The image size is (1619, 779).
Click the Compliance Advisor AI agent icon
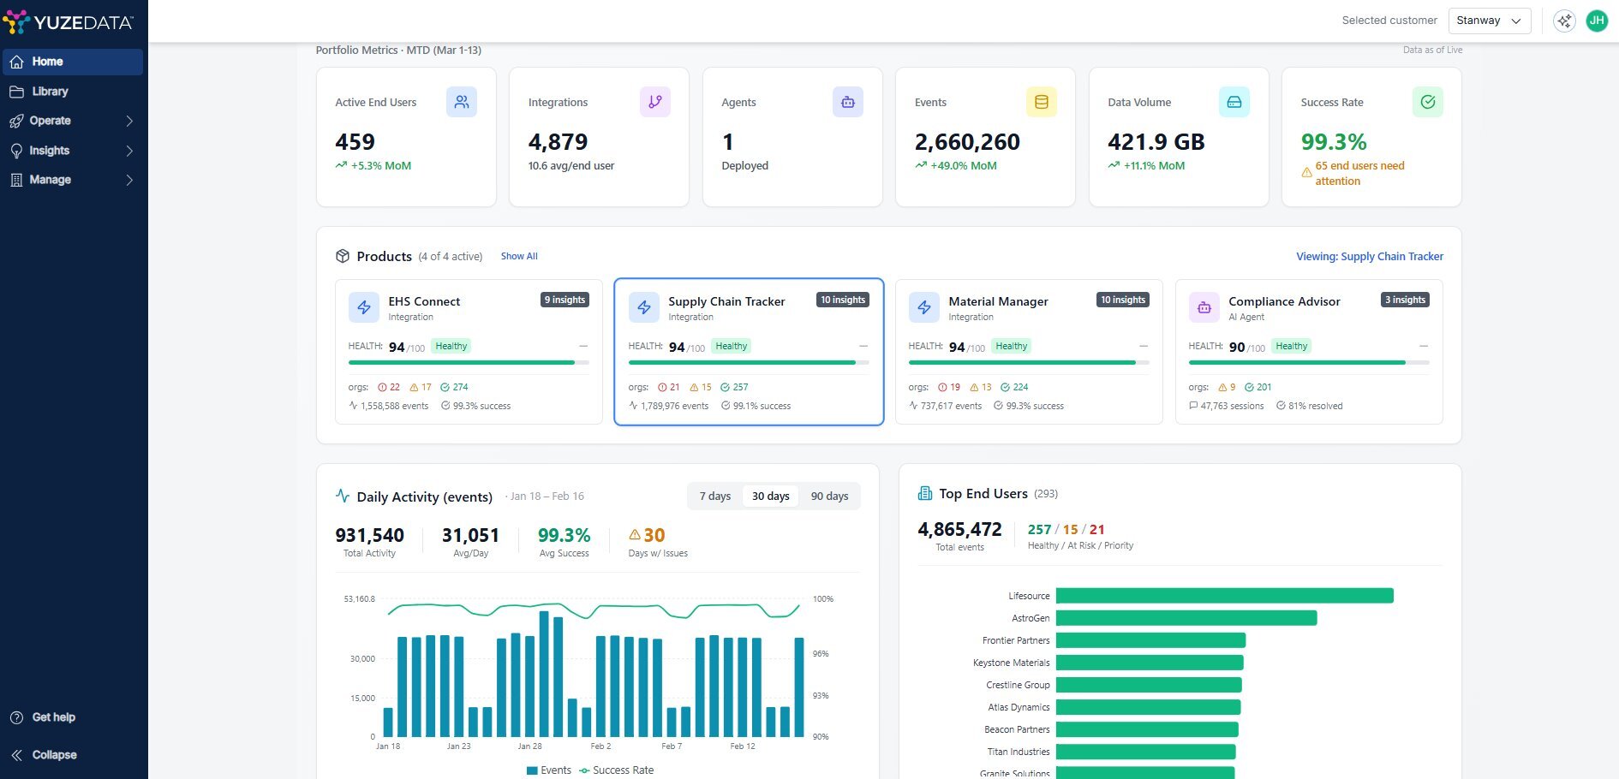tap(1204, 307)
